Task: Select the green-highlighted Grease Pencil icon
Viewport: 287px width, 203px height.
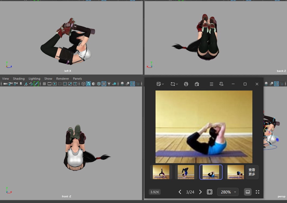Action: point(36,84)
